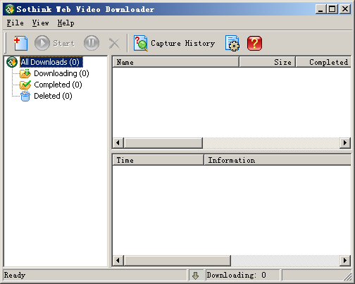Click the Sothink title bar app icon
Image resolution: width=355 pixels, height=284 pixels.
[x=10, y=9]
